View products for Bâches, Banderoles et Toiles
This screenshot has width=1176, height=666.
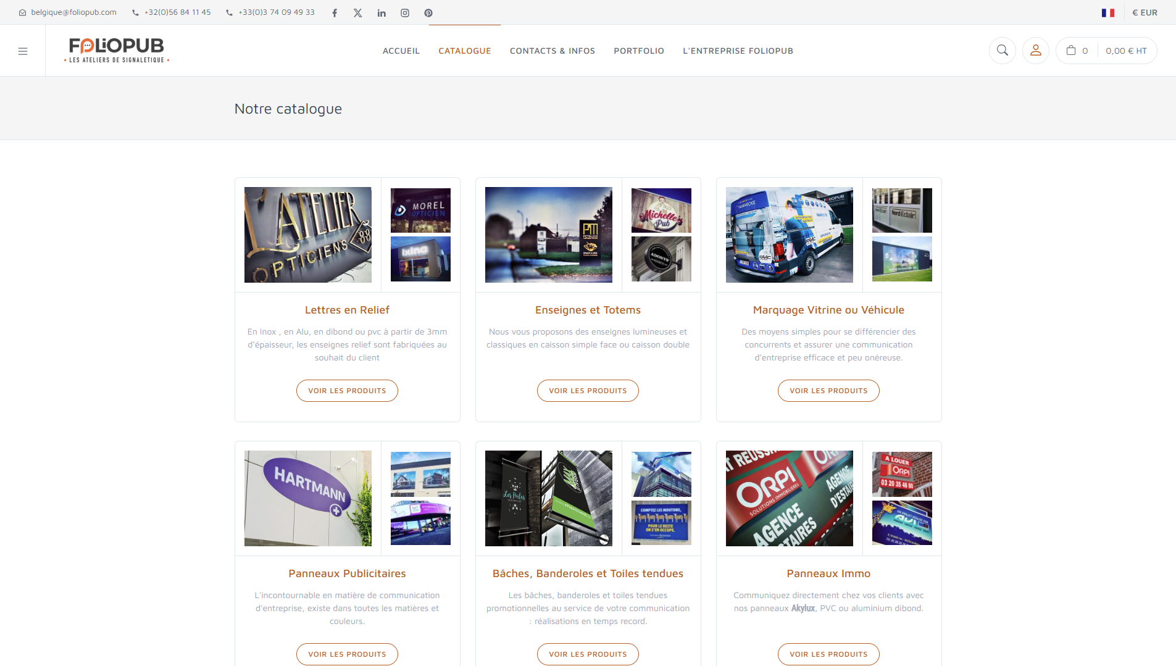pyautogui.click(x=588, y=654)
